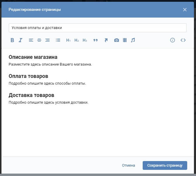Switch to wiki markup code mode
This screenshot has height=176, width=196.
pos(183,40)
